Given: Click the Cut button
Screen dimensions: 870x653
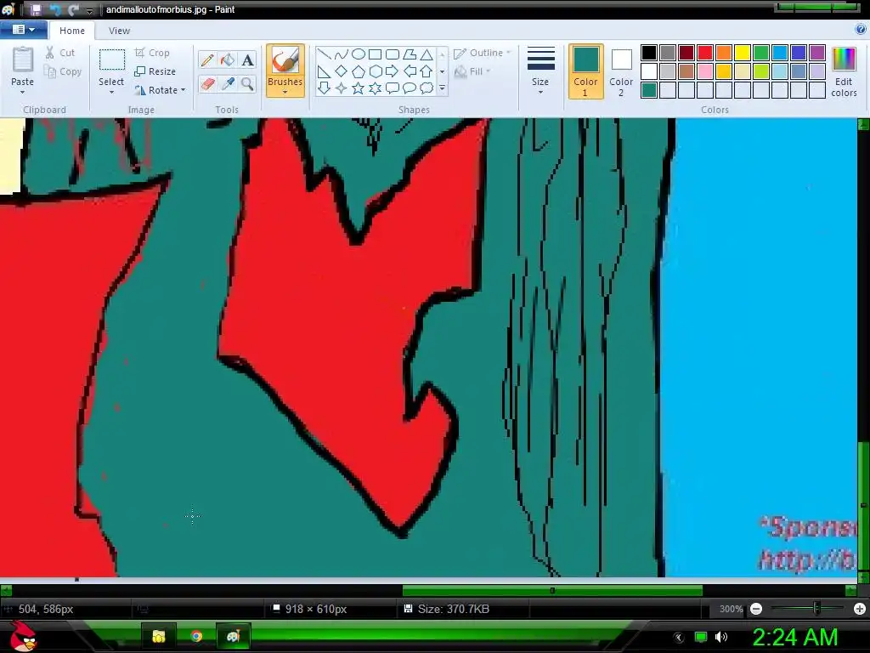Looking at the screenshot, I should (60, 53).
